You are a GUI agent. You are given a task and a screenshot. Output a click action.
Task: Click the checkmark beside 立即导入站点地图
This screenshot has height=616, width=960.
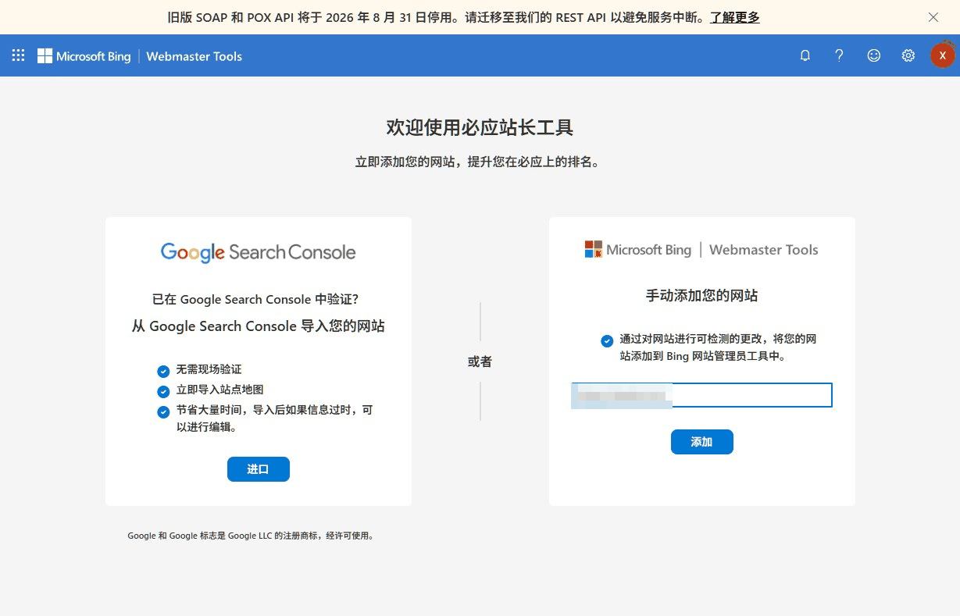pos(163,391)
